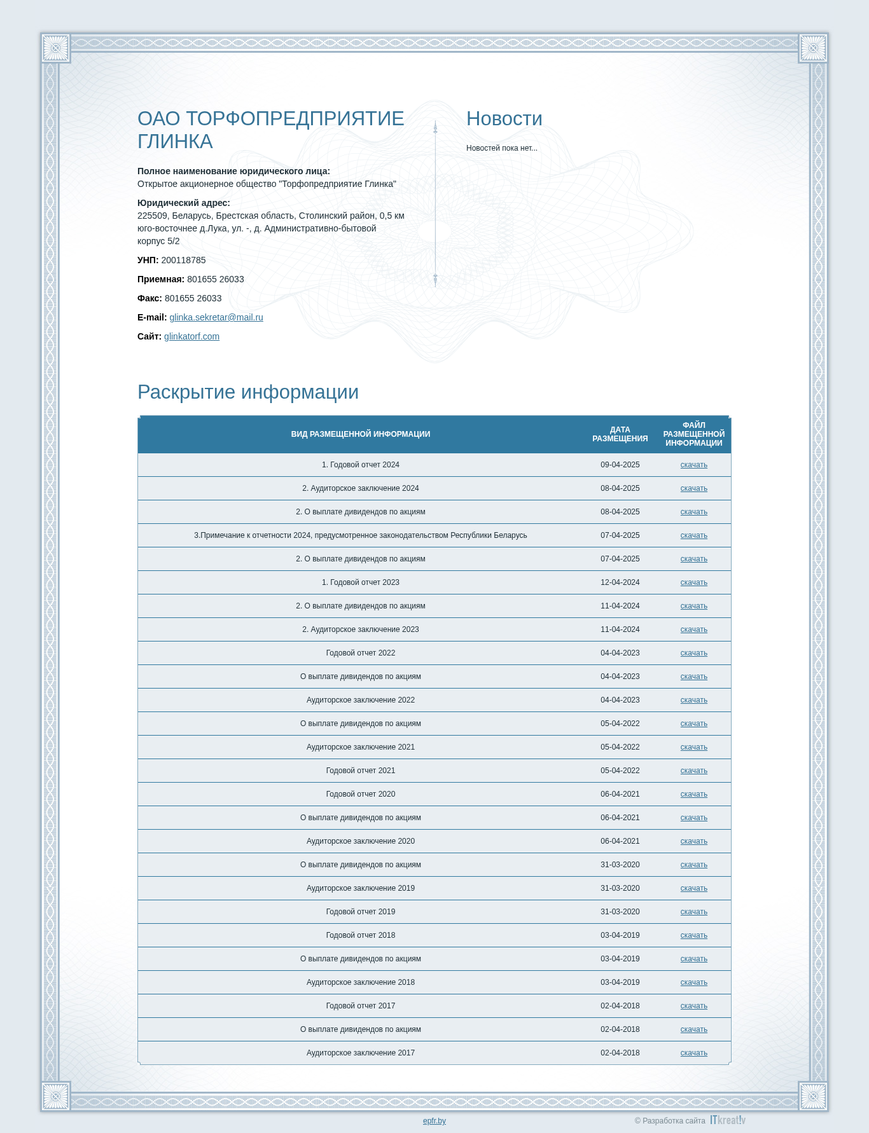Download dividends file dated 07-04-2025
Image resolution: width=869 pixels, height=1133 pixels.
[693, 559]
